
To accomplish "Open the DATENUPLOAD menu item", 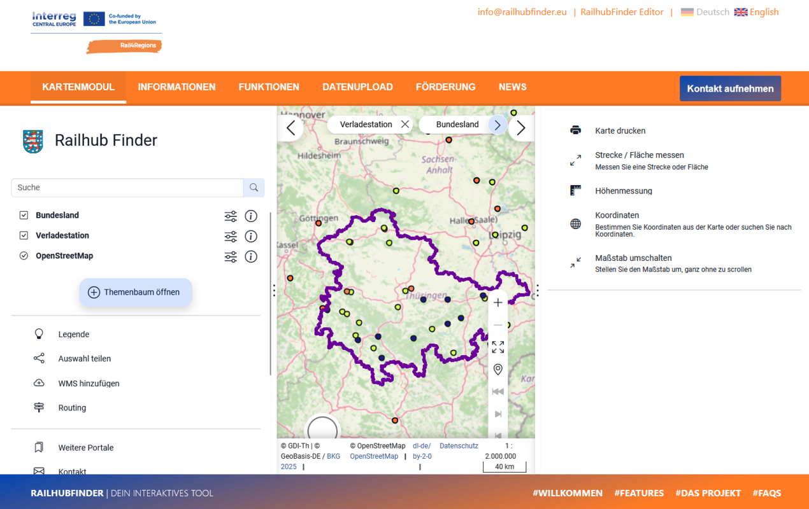I will [357, 87].
